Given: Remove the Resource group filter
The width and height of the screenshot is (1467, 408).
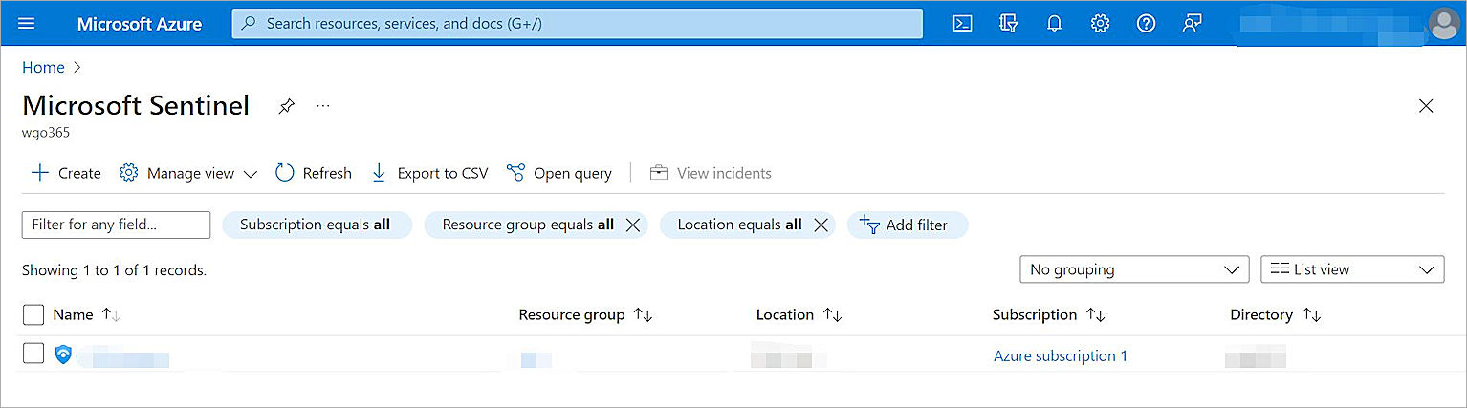Looking at the screenshot, I should pos(632,225).
